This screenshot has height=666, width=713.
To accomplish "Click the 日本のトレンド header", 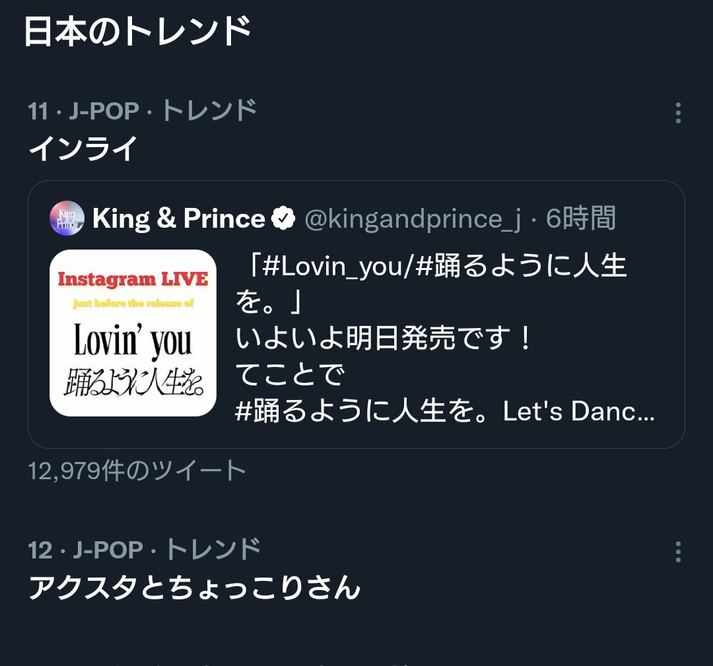I will pos(137,31).
